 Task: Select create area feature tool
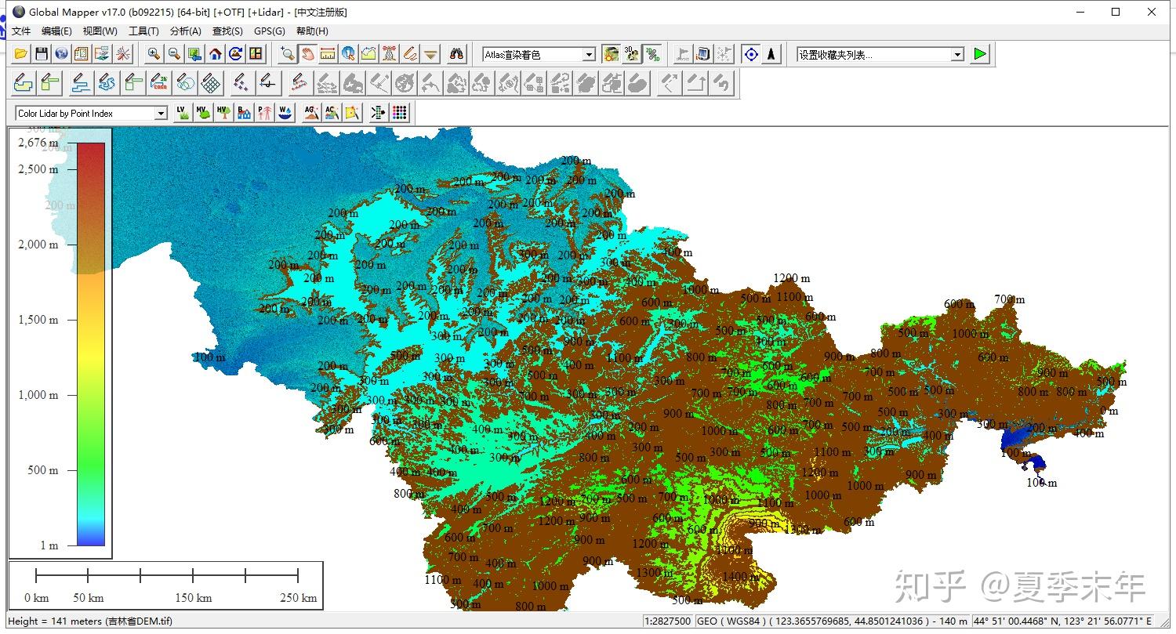[24, 82]
